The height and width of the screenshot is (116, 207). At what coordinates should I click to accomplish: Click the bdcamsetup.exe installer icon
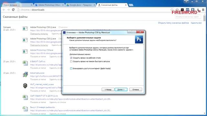tap(25, 74)
